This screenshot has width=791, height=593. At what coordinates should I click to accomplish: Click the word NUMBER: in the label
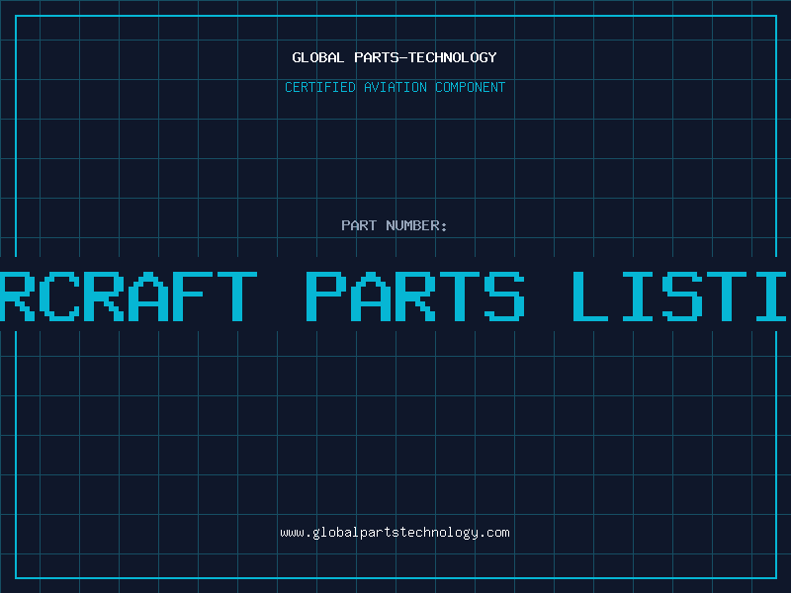coord(417,225)
